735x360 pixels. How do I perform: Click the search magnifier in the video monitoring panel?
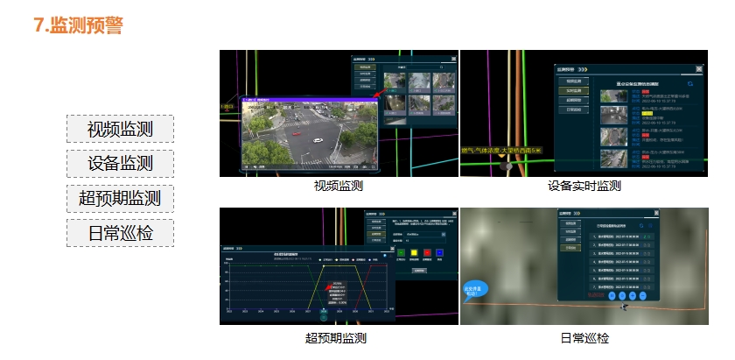tap(441, 67)
